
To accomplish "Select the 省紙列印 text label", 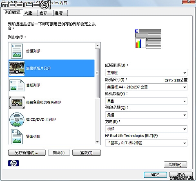I will click(x=33, y=85).
